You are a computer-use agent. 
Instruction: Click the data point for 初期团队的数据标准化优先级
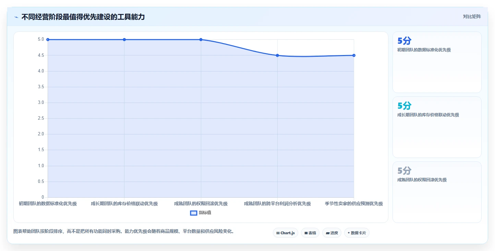(48, 40)
